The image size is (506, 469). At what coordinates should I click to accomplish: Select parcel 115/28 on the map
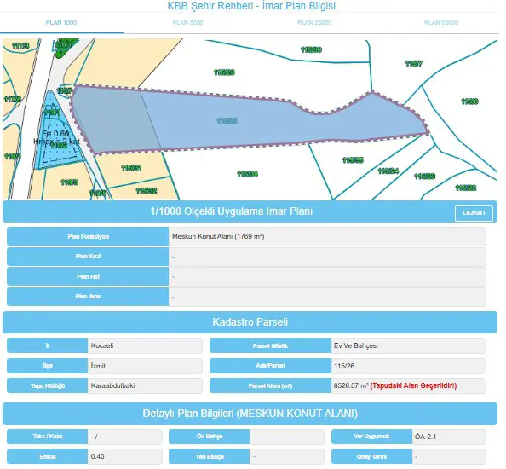(x=224, y=72)
